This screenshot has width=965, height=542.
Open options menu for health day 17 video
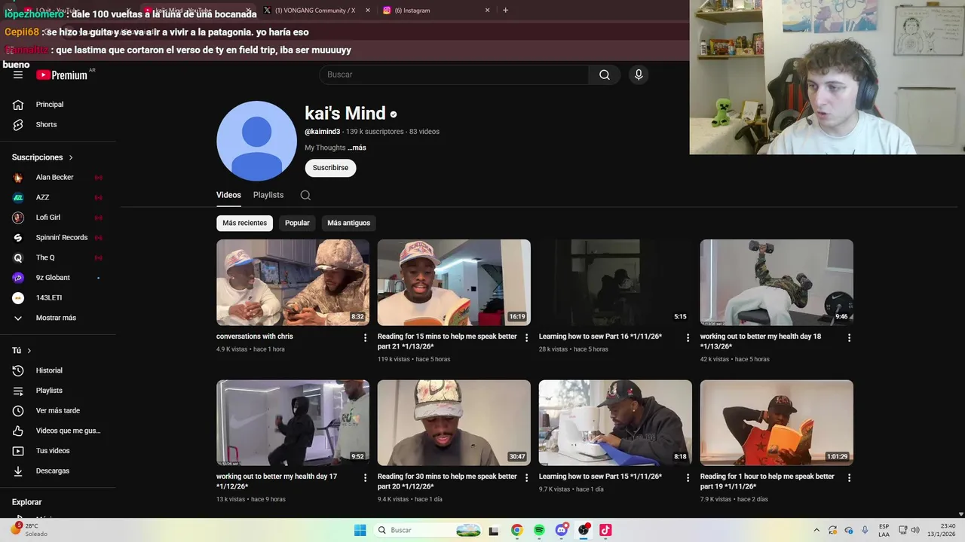click(365, 478)
